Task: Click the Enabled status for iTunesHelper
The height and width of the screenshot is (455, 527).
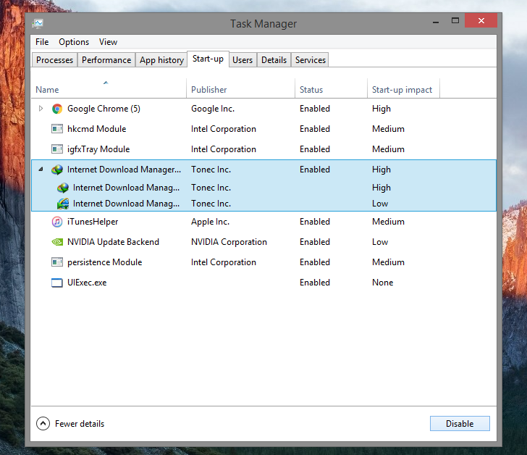Action: (x=315, y=222)
